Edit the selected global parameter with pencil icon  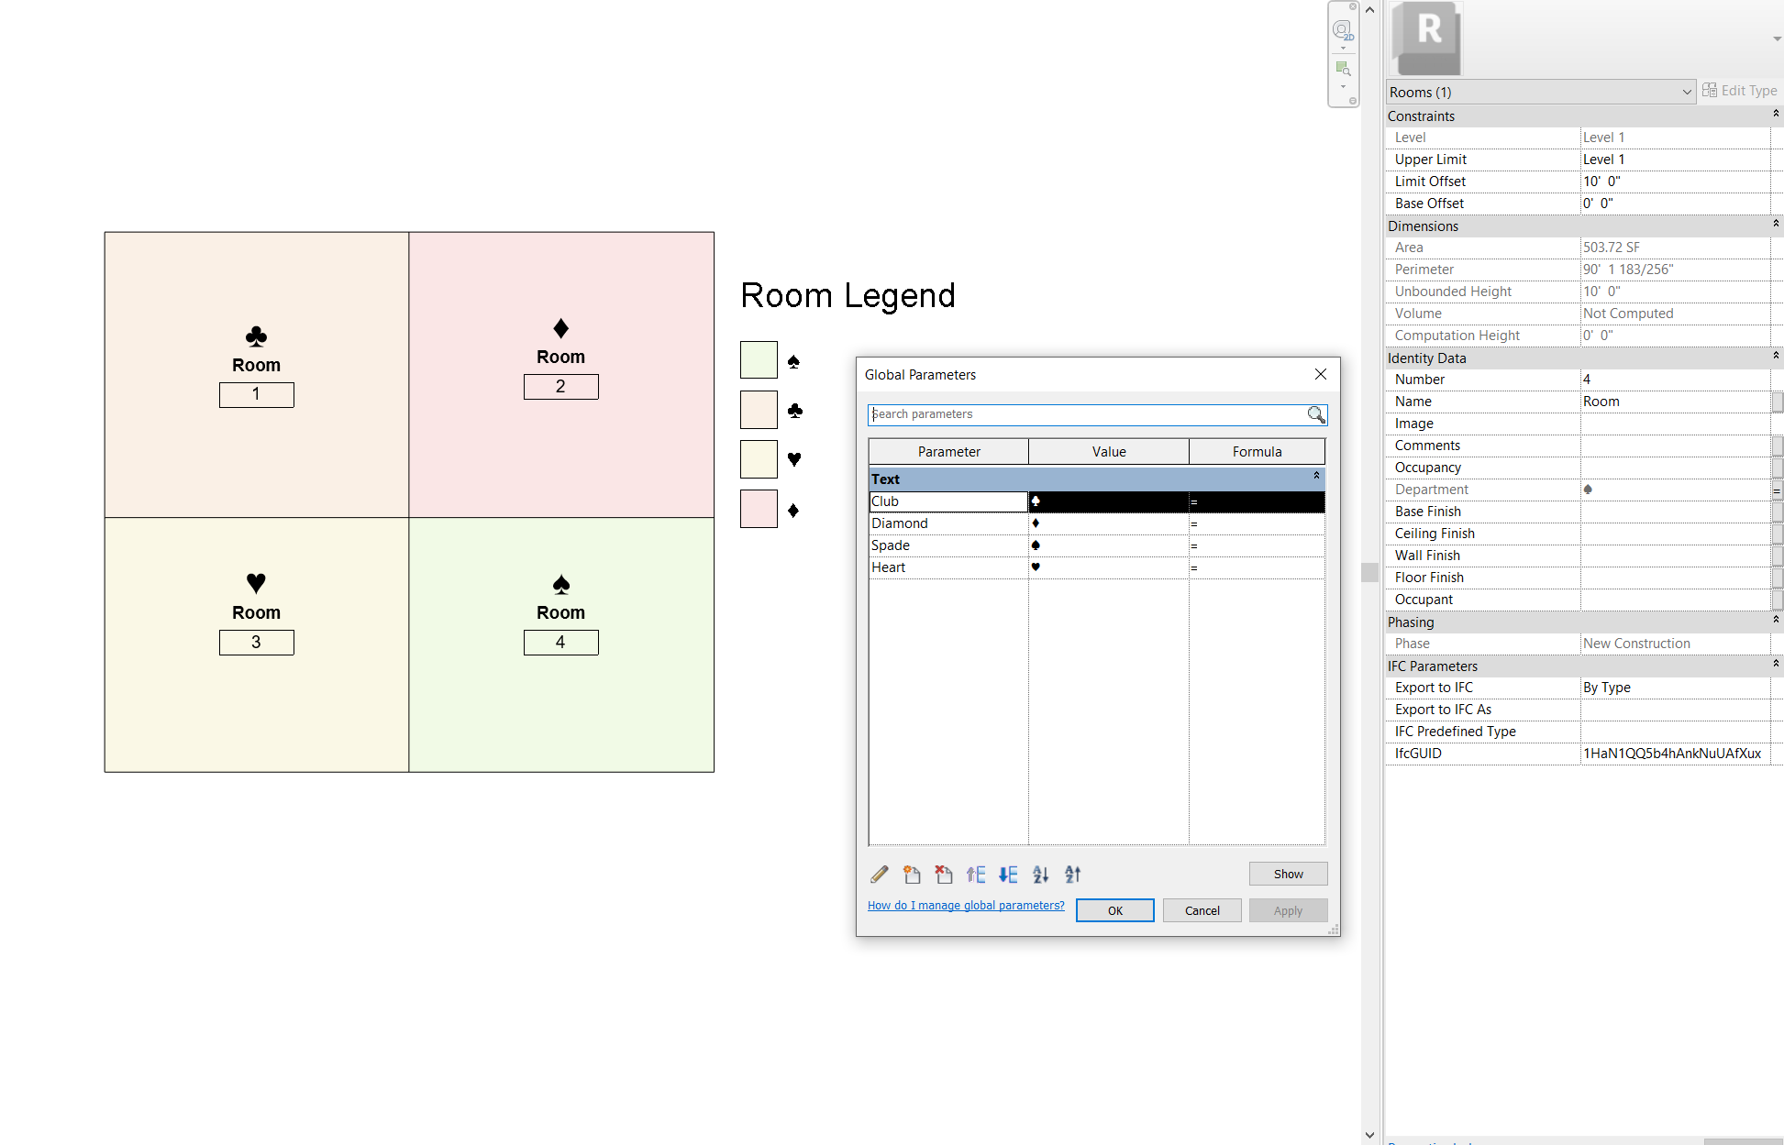click(x=878, y=875)
